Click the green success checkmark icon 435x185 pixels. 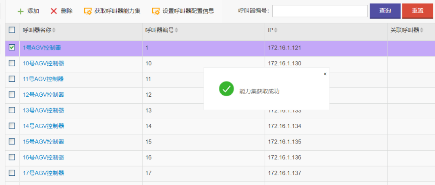pyautogui.click(x=226, y=89)
